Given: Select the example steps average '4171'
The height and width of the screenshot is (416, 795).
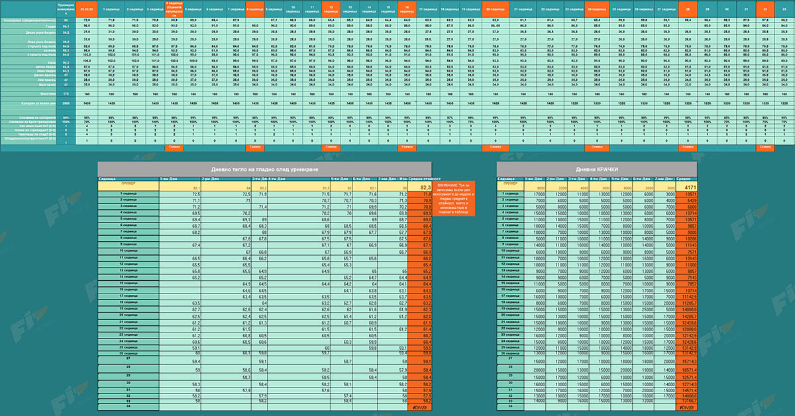Looking at the screenshot, I should [686, 187].
